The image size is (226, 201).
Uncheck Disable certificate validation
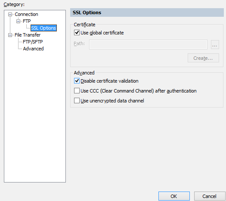[77, 81]
